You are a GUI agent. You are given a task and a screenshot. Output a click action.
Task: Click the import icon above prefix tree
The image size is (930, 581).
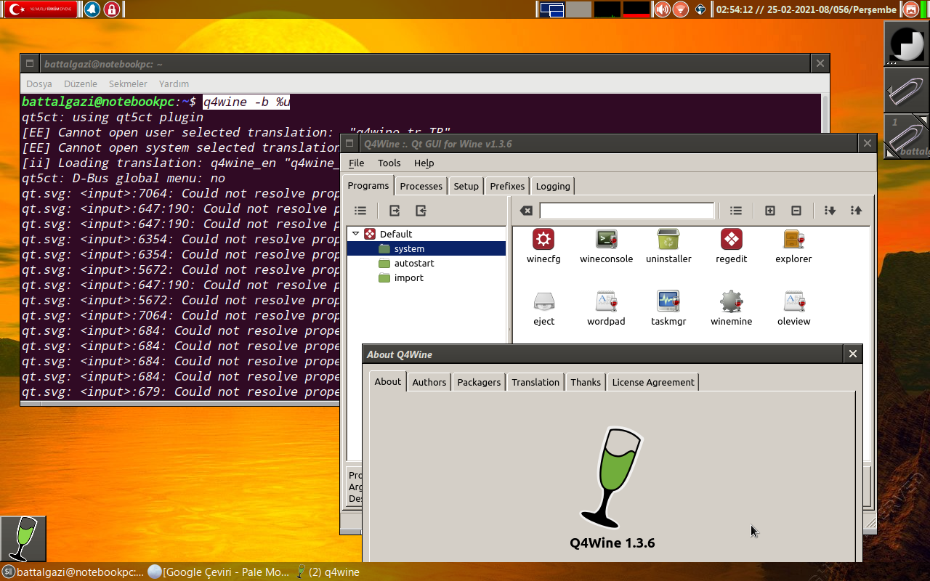421,211
